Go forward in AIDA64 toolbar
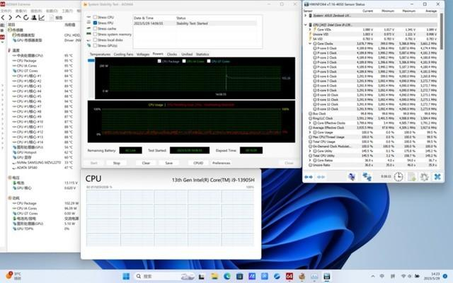The image size is (453, 283). (x=10, y=18)
